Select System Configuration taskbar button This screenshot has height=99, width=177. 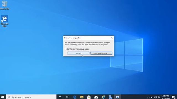(118, 97)
